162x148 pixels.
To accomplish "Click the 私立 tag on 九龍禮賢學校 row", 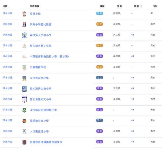I will click(x=99, y=67).
